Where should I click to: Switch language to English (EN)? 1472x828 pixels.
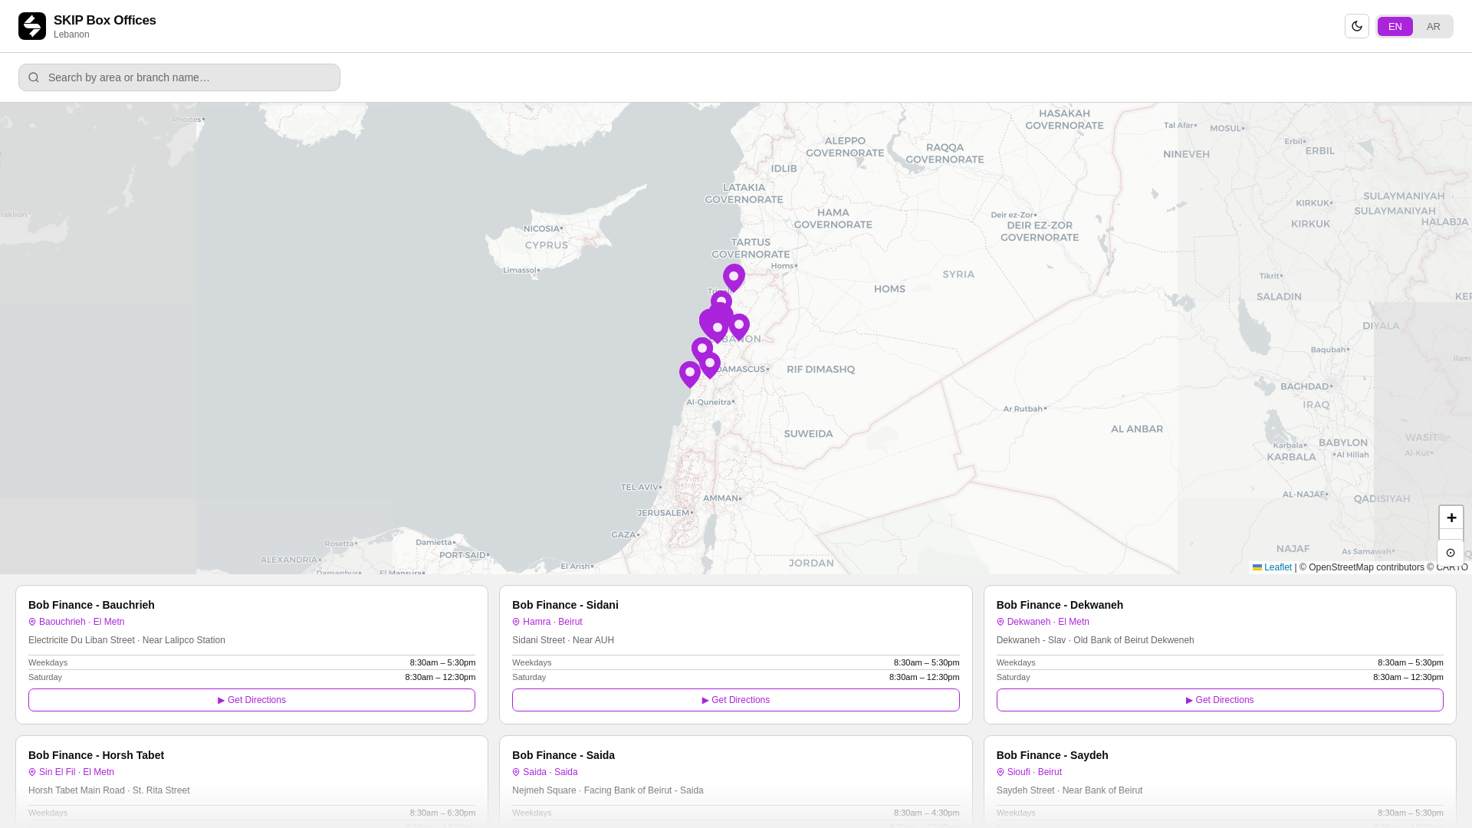pos(1395,27)
